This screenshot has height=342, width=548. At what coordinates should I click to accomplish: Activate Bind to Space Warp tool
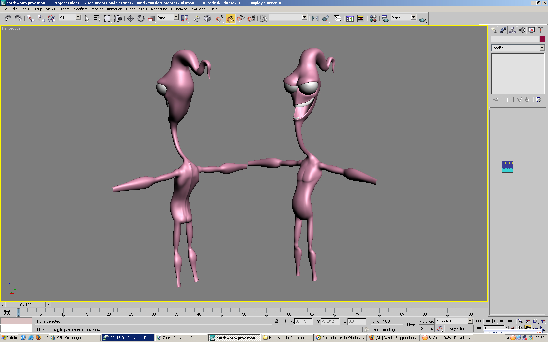pyautogui.click(x=52, y=19)
